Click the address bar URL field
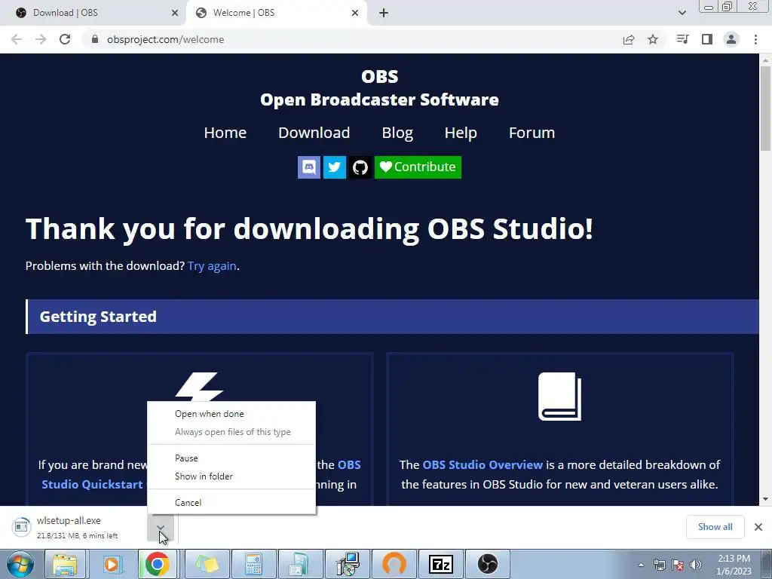Image resolution: width=772 pixels, height=579 pixels. click(354, 39)
